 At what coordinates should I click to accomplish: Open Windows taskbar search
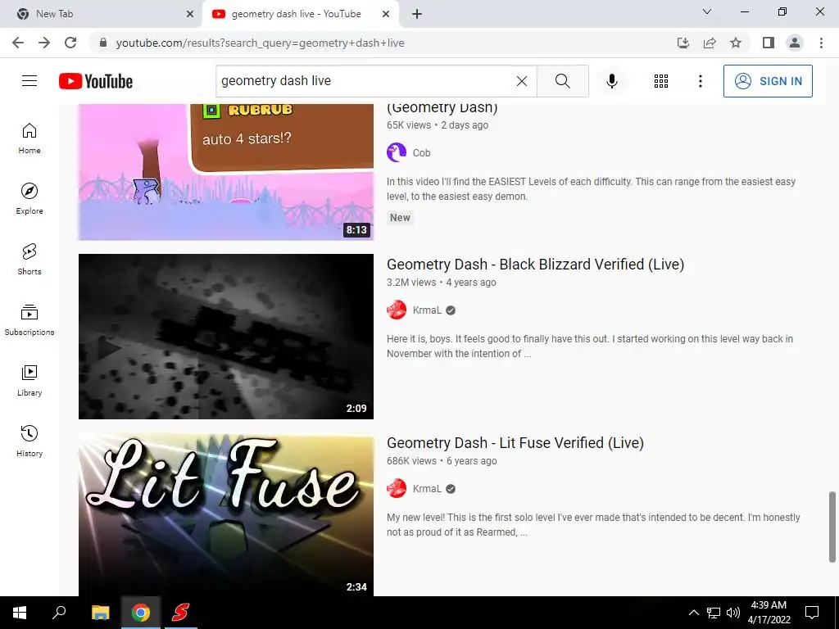click(59, 613)
